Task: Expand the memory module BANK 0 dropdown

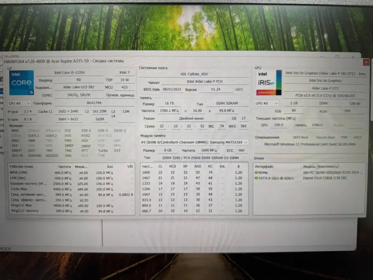Action: coord(193,142)
